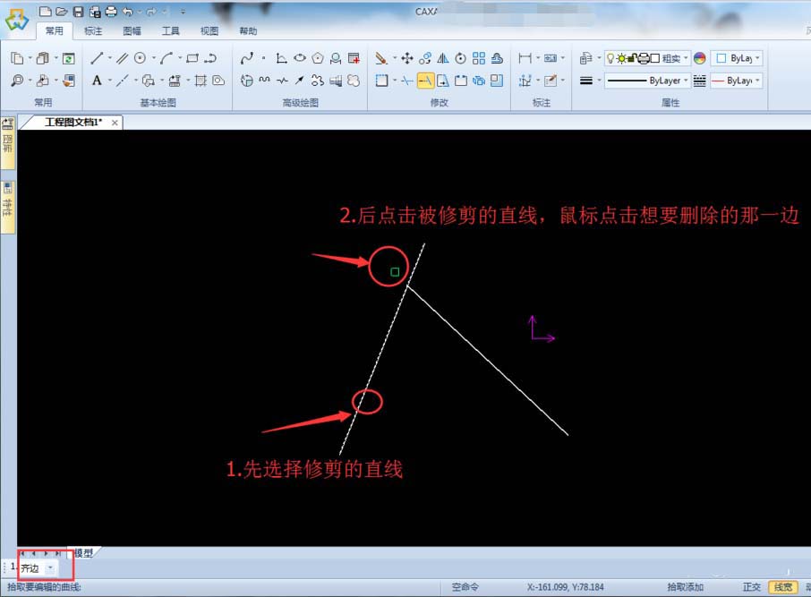Click the dimension tool in 标注 panel

click(527, 56)
